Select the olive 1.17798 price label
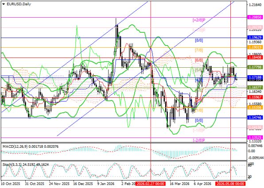264x188 pixels. pyautogui.click(x=256, y=67)
